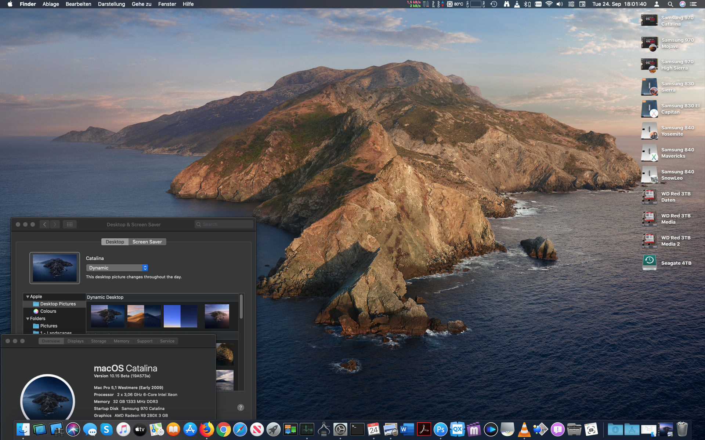This screenshot has width=705, height=440.
Task: Open Firefox from the dock
Action: [207, 429]
